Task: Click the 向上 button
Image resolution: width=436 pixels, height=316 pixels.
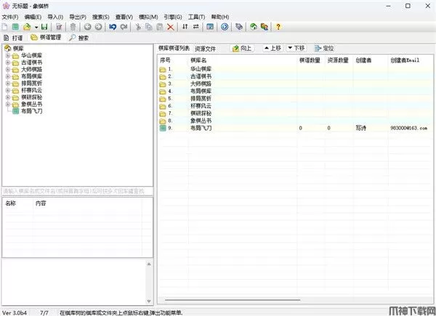Action: tap(242, 49)
